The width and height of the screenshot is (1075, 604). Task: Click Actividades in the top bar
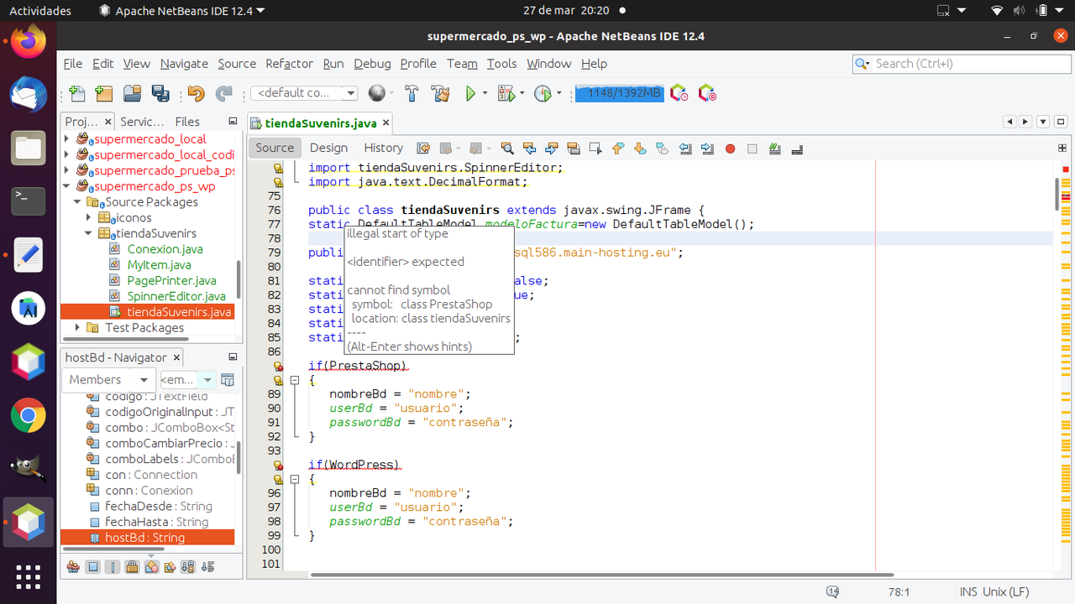39,11
